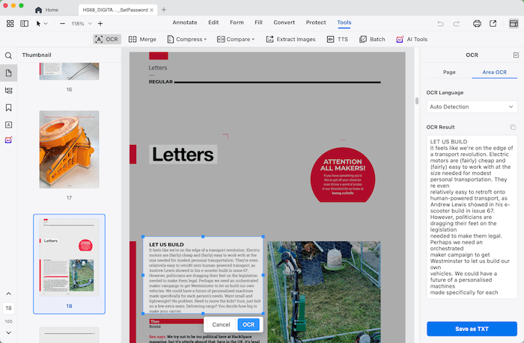Click the search icon in the left sidebar
Image resolution: width=524 pixels, height=343 pixels.
tap(9, 55)
